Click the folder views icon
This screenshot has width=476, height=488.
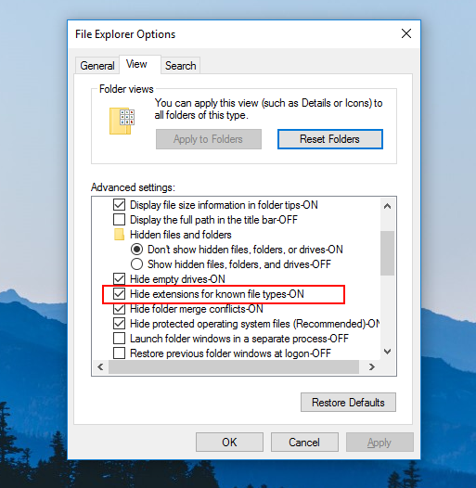(x=122, y=121)
